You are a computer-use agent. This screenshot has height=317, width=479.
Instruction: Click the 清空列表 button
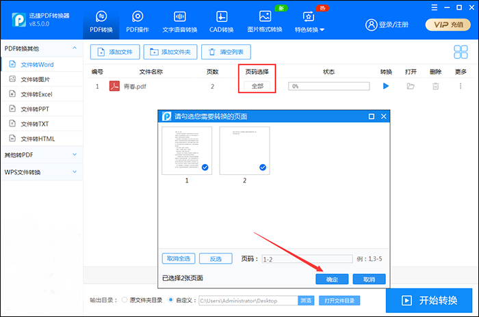pos(226,52)
